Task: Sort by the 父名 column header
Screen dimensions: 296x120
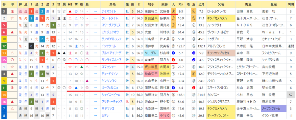Action: point(221,4)
